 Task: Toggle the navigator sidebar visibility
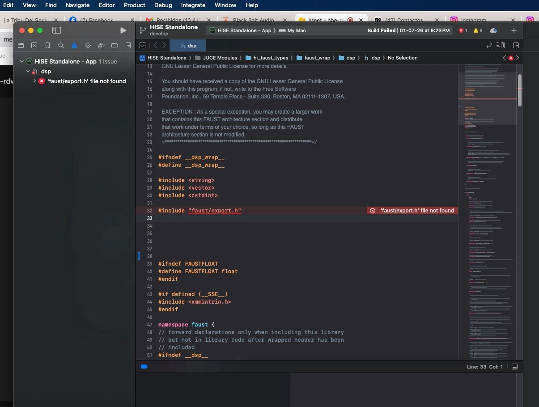click(56, 30)
